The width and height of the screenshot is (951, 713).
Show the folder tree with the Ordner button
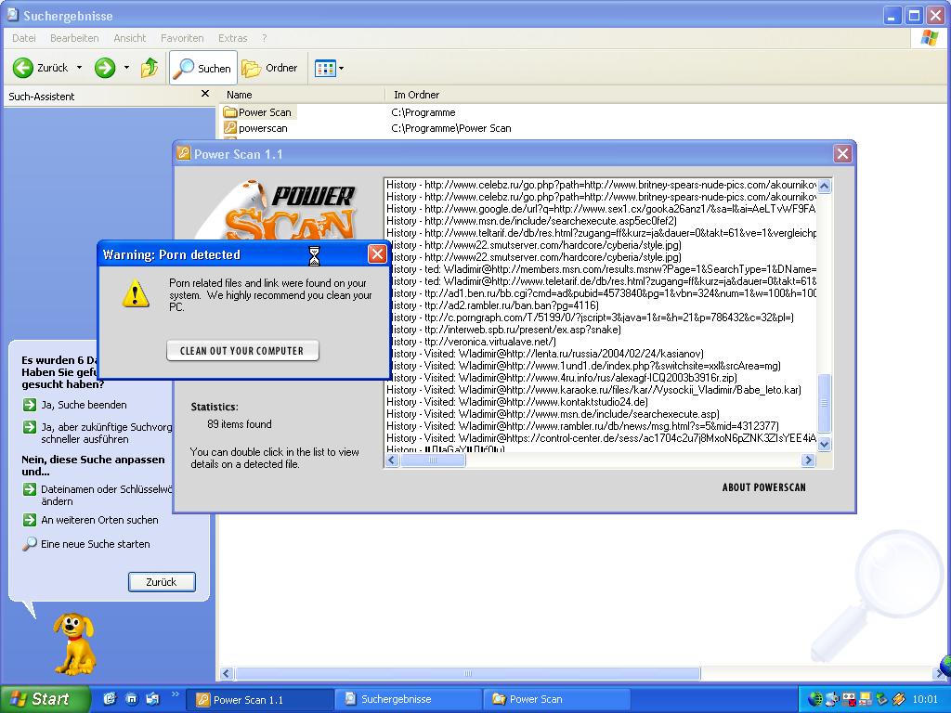click(x=270, y=68)
